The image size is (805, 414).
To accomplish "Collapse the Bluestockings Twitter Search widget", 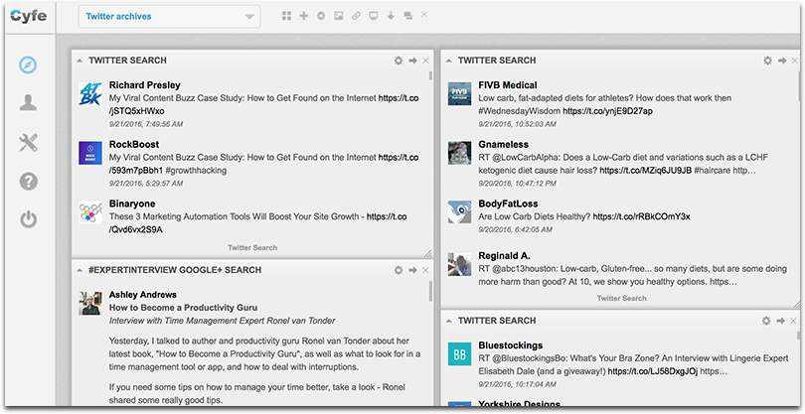I will [x=448, y=321].
